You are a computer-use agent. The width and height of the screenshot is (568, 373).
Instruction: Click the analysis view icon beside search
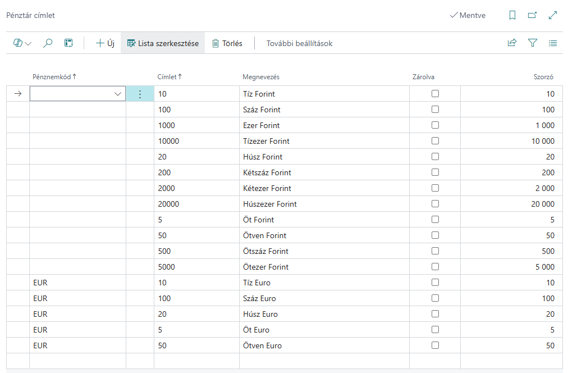[x=68, y=43]
